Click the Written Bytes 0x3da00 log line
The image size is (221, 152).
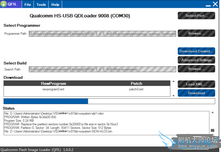pyautogui.click(x=30, y=117)
